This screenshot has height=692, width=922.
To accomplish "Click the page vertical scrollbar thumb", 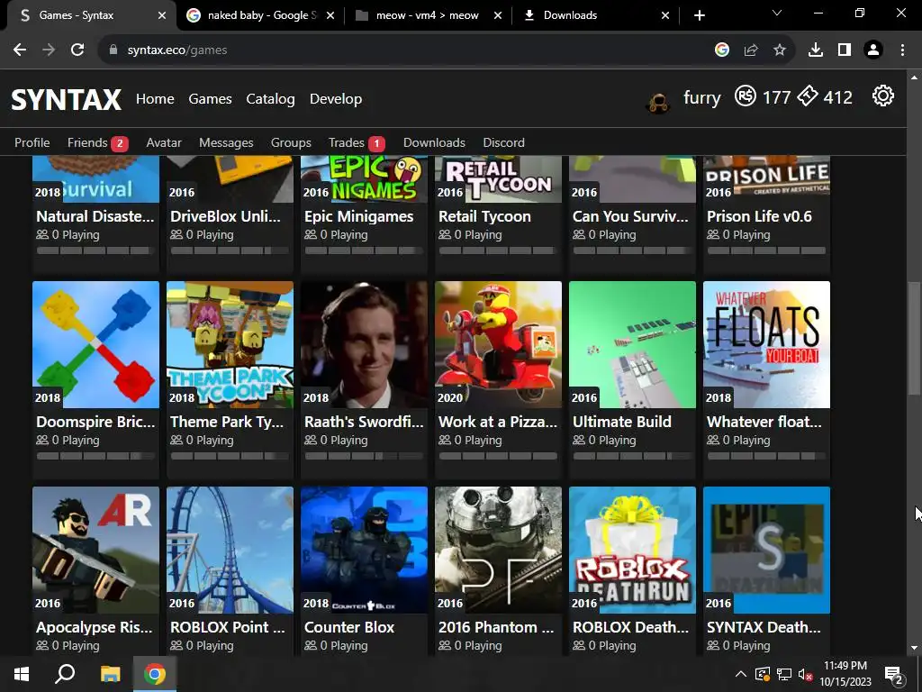I will [914, 339].
